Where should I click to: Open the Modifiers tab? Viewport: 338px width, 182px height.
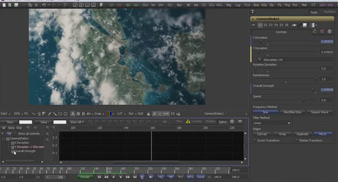pyautogui.click(x=330, y=12)
